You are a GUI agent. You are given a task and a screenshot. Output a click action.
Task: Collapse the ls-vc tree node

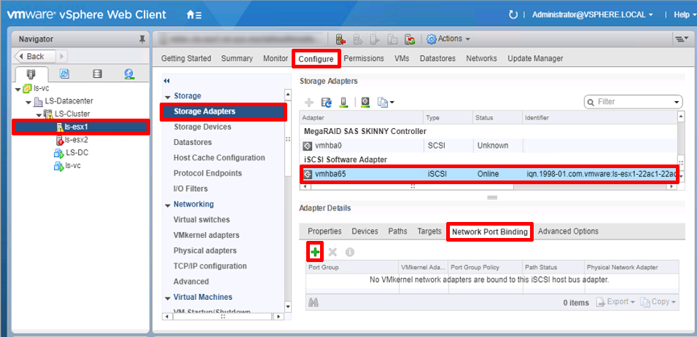(x=17, y=90)
